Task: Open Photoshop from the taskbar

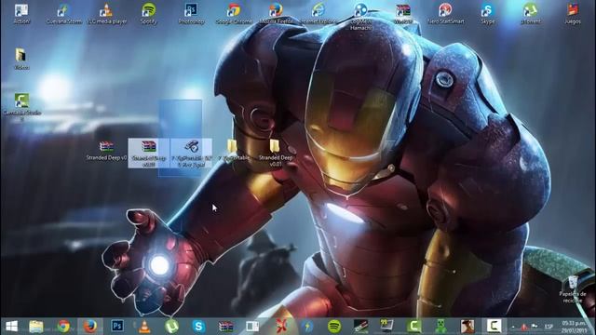Action: click(117, 327)
